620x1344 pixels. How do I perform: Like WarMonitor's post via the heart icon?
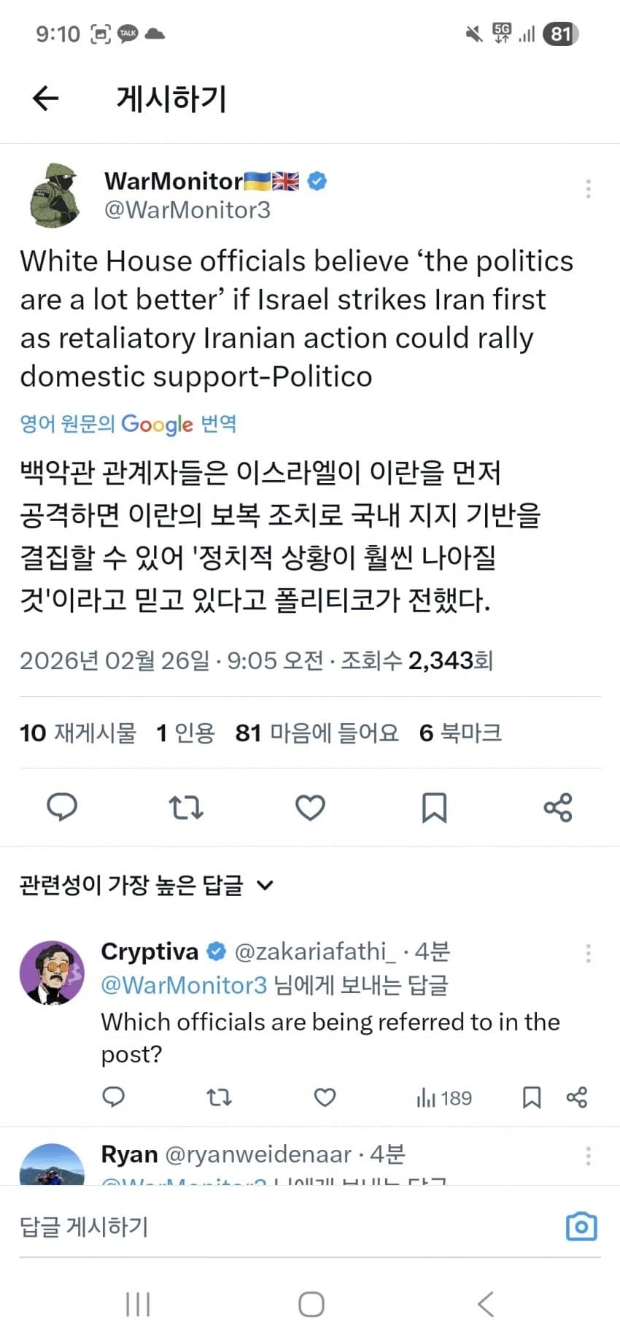(310, 808)
